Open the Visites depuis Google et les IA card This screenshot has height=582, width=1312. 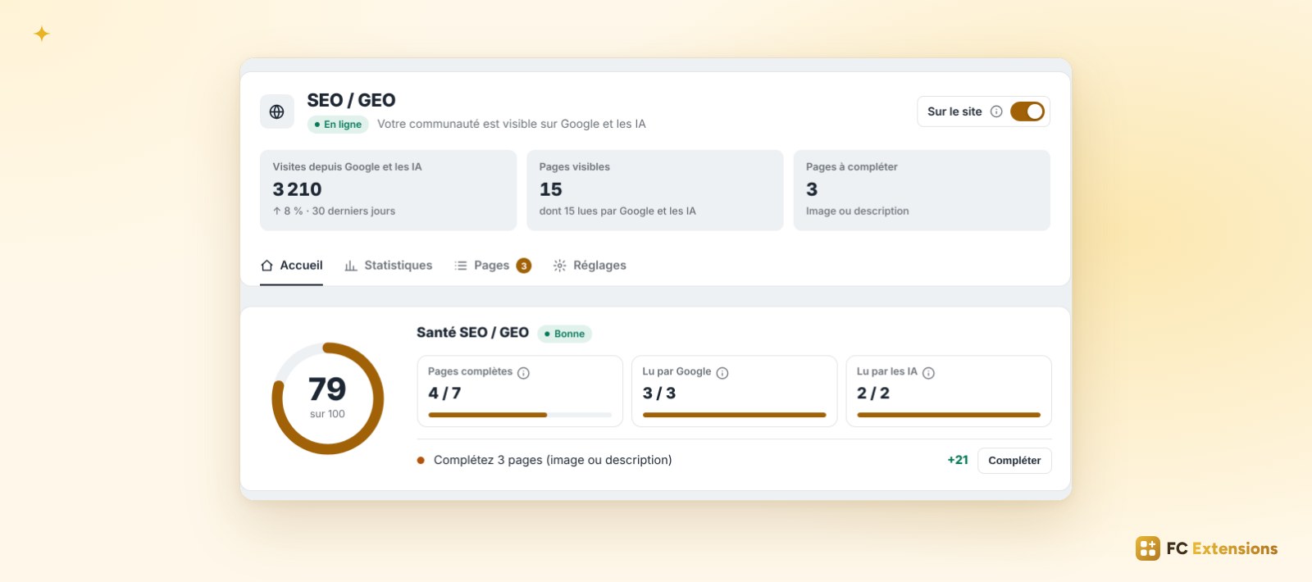388,190
